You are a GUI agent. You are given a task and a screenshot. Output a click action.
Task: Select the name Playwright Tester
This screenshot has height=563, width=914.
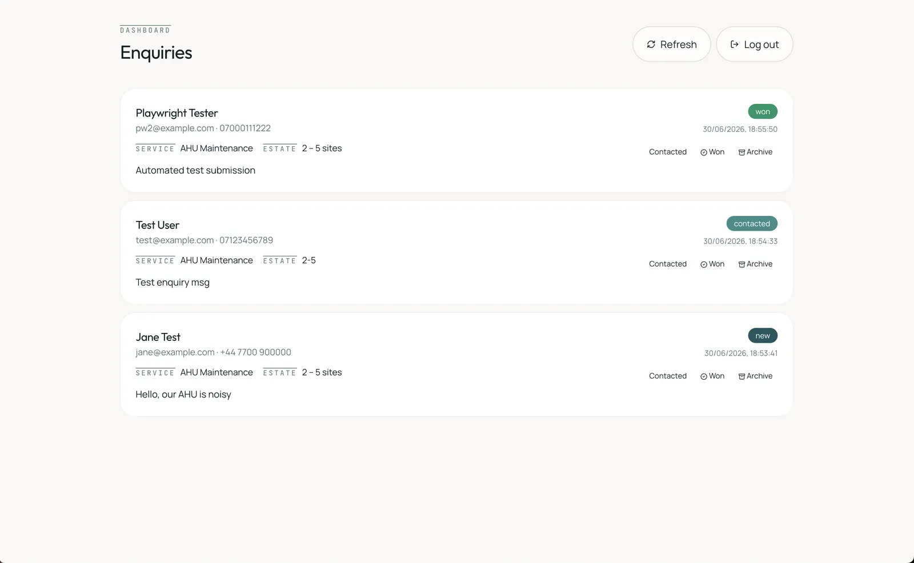point(177,113)
